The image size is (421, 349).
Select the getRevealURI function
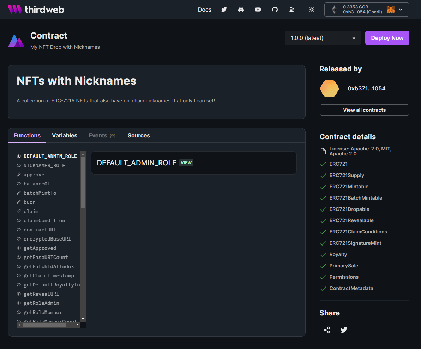(x=38, y=294)
